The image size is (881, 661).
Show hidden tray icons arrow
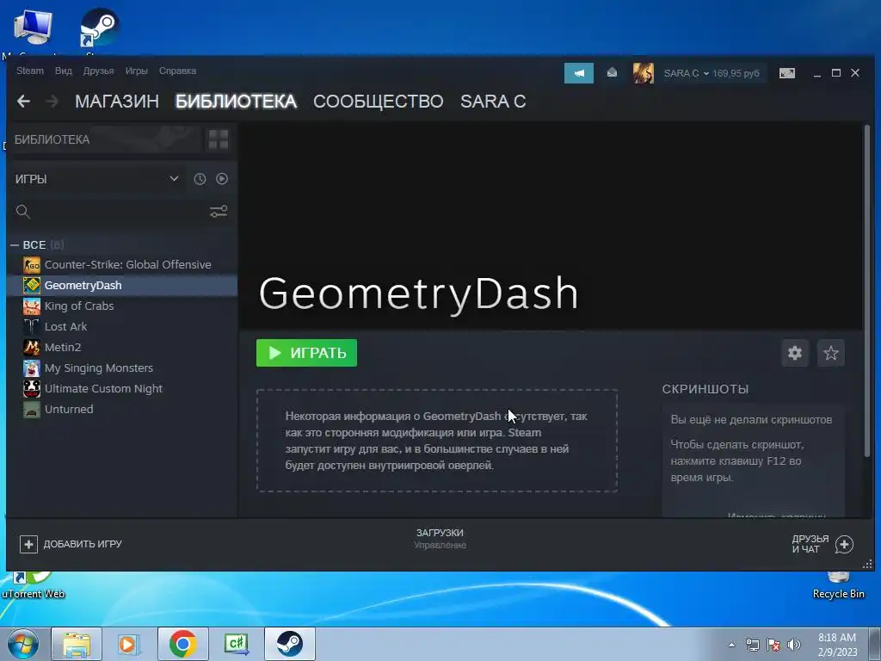click(731, 645)
